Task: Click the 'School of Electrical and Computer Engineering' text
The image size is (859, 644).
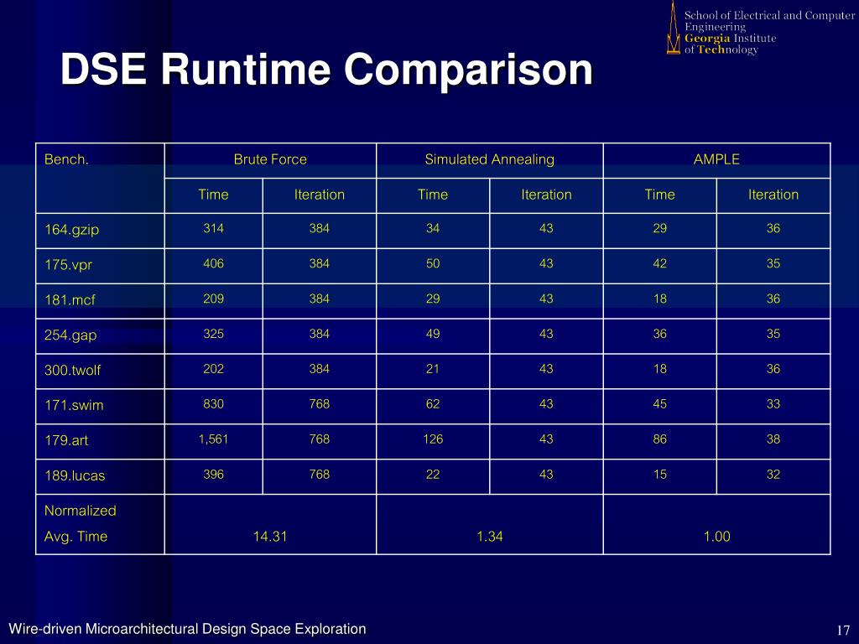Action: coord(769,21)
